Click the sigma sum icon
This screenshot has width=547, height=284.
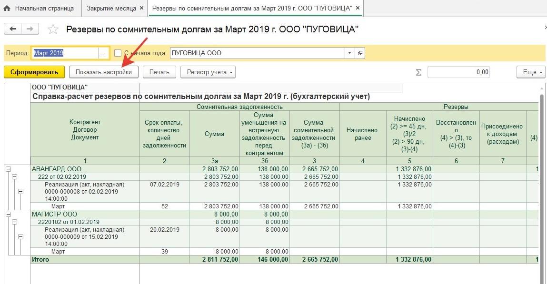click(419, 72)
